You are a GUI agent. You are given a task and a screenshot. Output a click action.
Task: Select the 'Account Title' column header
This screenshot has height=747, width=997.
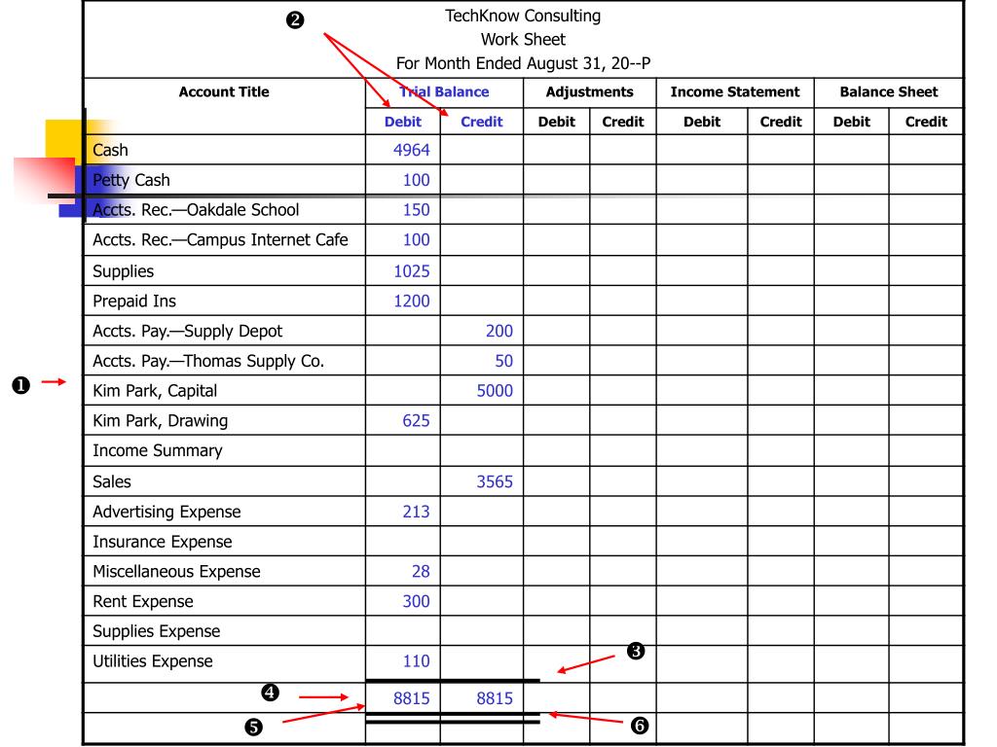(224, 92)
